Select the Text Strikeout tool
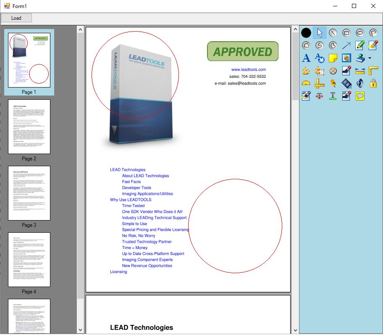This screenshot has width=383, height=335. pos(320,96)
